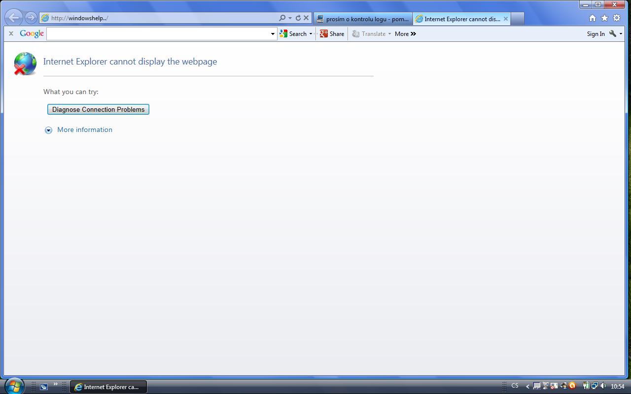The height and width of the screenshot is (394, 631).
Task: Click Internet Explorer taskbar button
Action: point(108,387)
